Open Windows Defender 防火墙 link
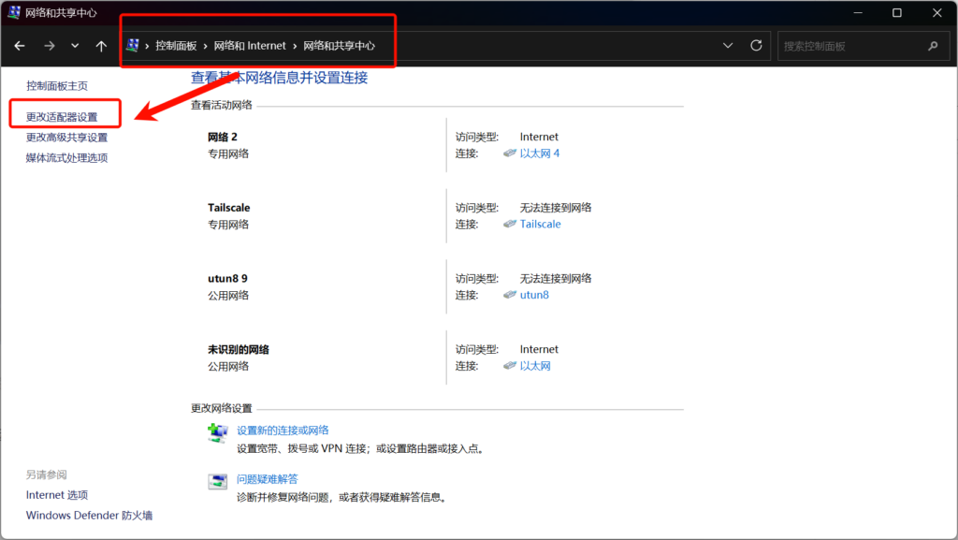958x540 pixels. click(89, 516)
